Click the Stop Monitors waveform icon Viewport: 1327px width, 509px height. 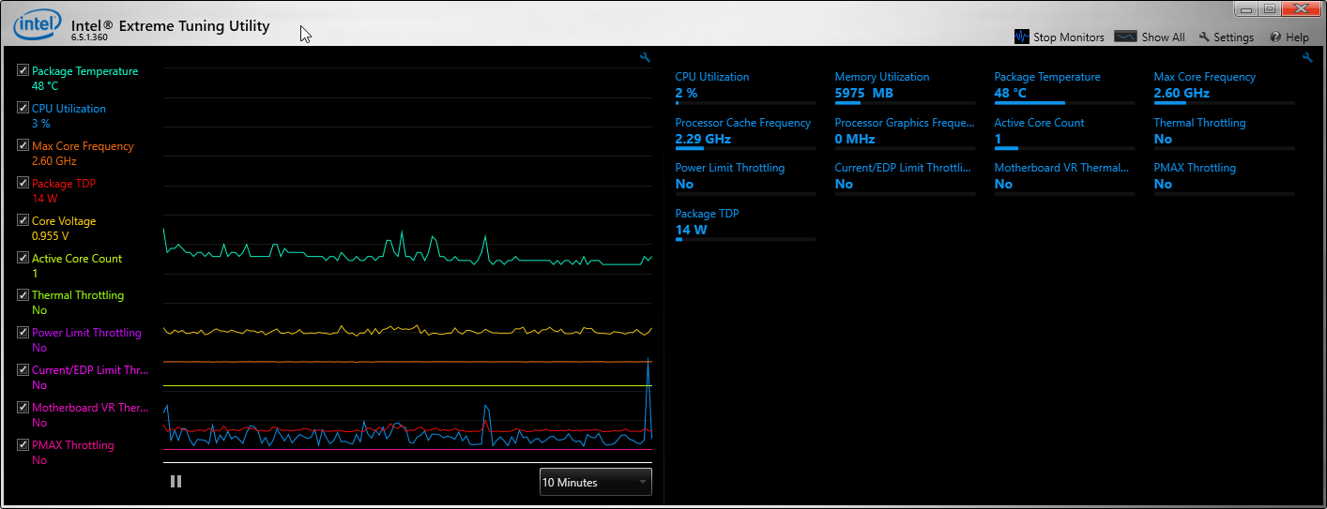pos(1022,37)
